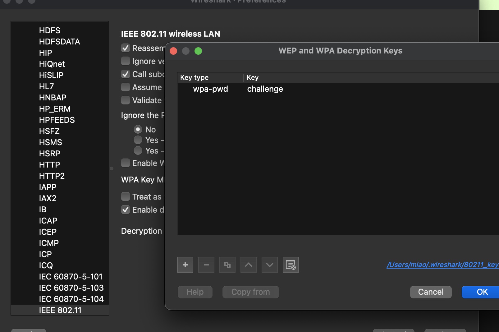The width and height of the screenshot is (499, 332).
Task: Select HIP in the protocol list
Action: (x=45, y=53)
